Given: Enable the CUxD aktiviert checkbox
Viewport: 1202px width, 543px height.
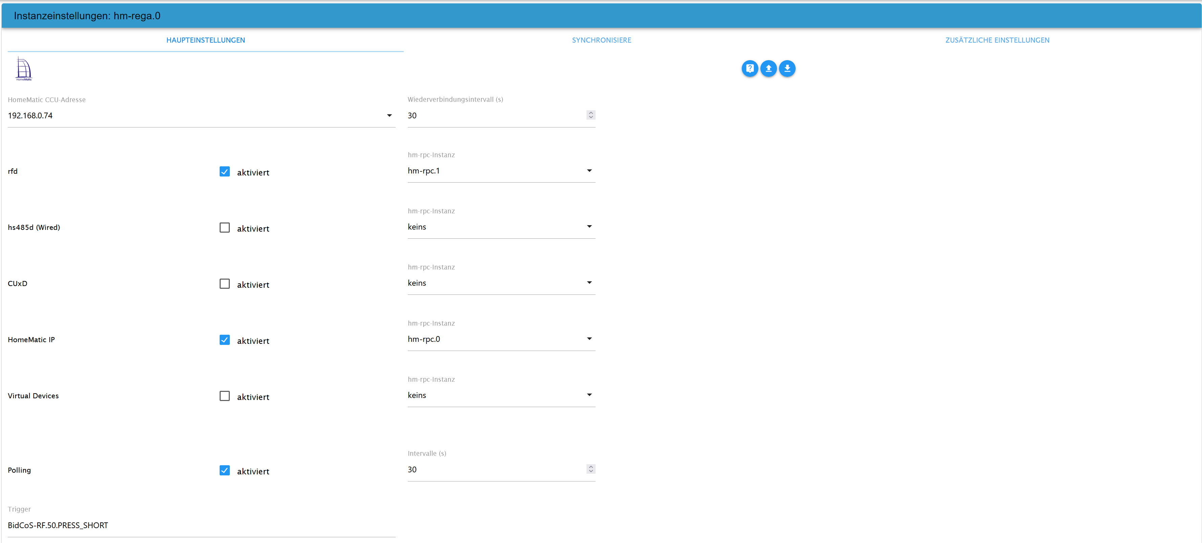Looking at the screenshot, I should coord(224,284).
